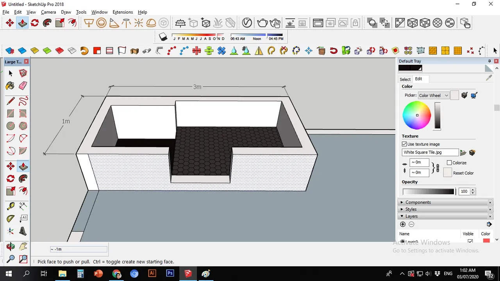This screenshot has width=500, height=281.
Task: Toggle pin on Default Tray
Action: (x=489, y=61)
